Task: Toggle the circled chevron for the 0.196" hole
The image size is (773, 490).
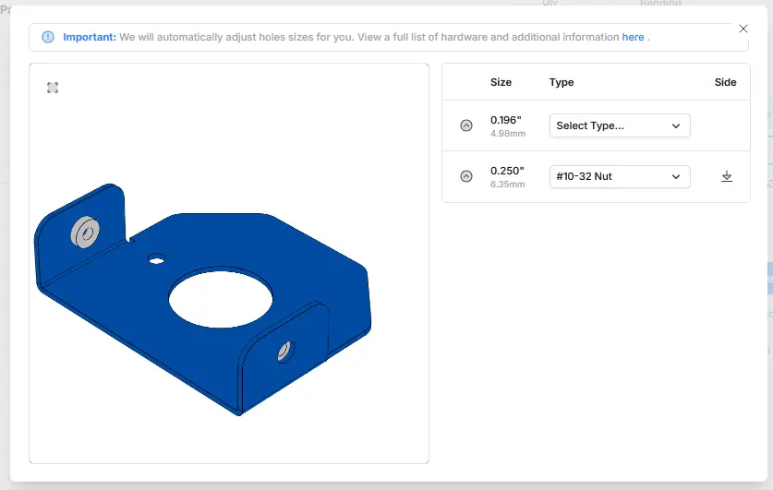Action: pyautogui.click(x=466, y=125)
